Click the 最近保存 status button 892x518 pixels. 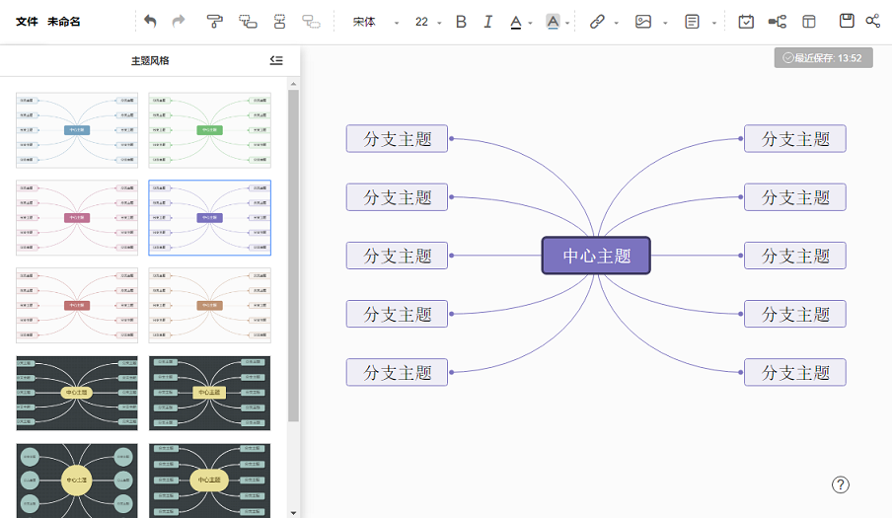tap(823, 58)
